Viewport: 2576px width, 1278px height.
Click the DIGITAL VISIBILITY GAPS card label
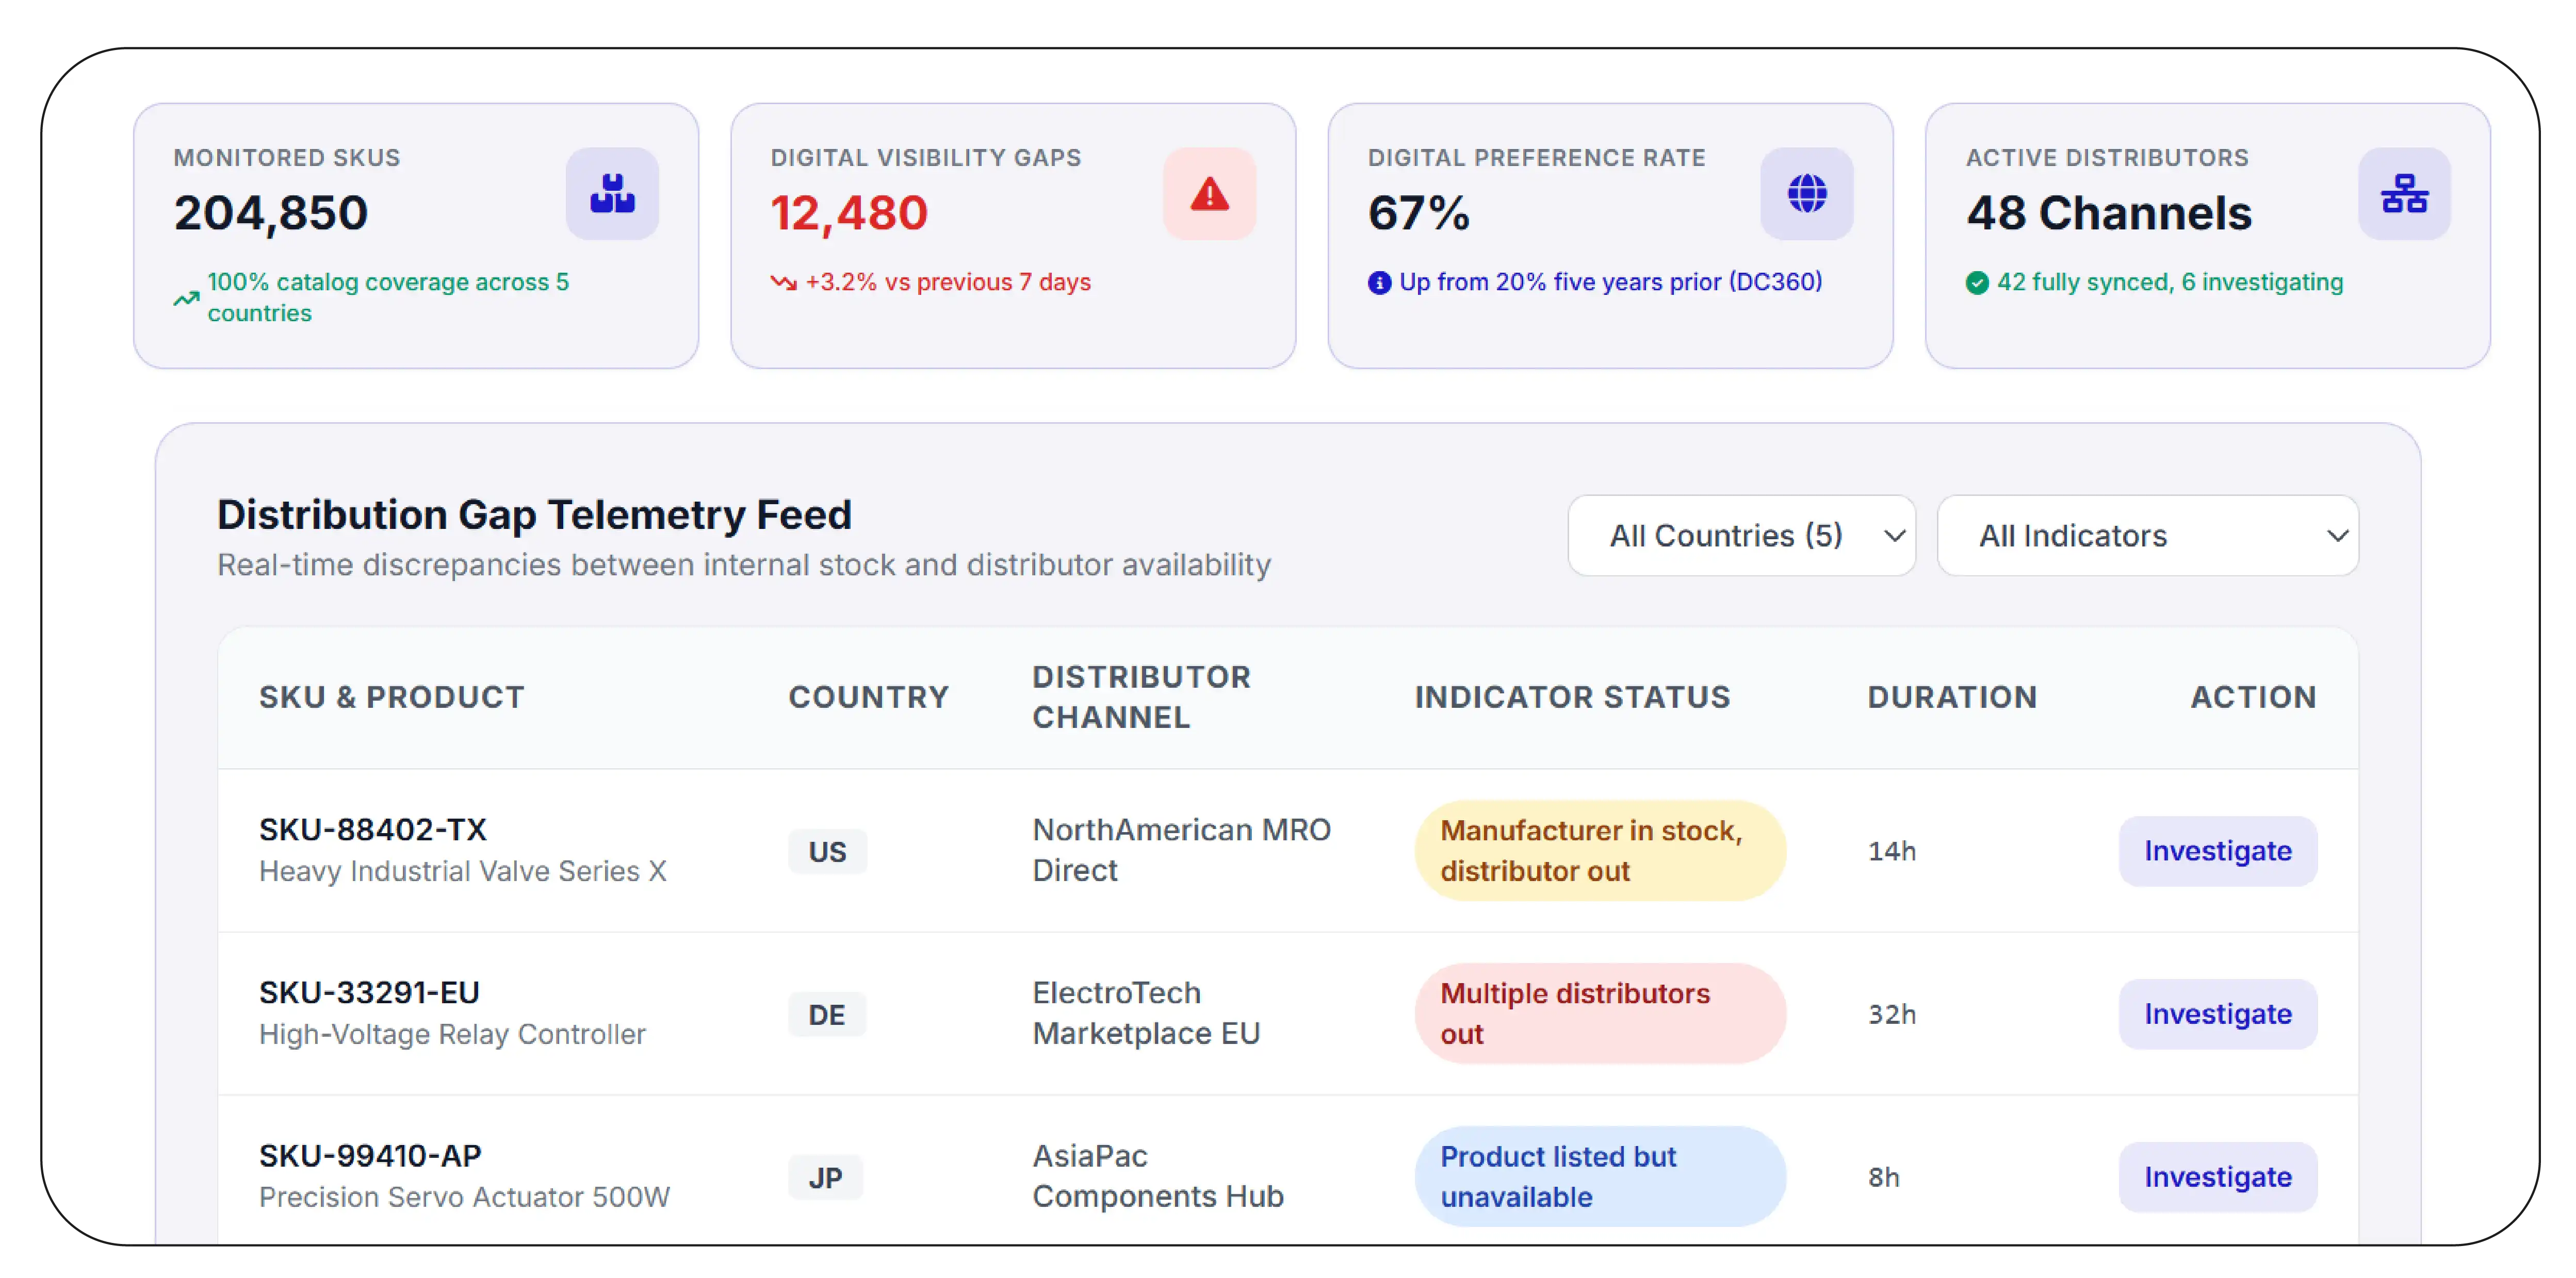(x=925, y=157)
